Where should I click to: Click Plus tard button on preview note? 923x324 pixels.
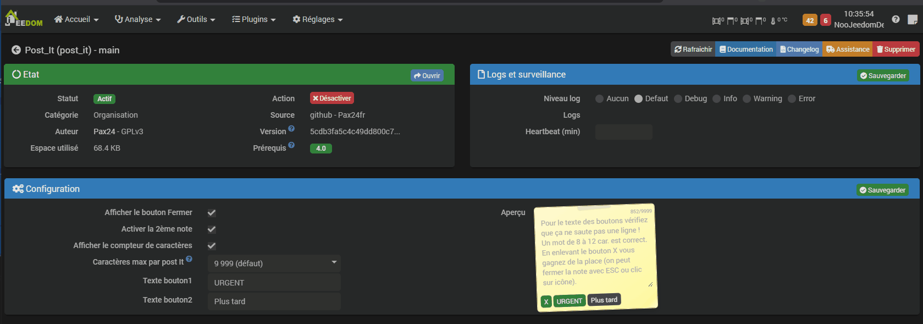pyautogui.click(x=604, y=300)
